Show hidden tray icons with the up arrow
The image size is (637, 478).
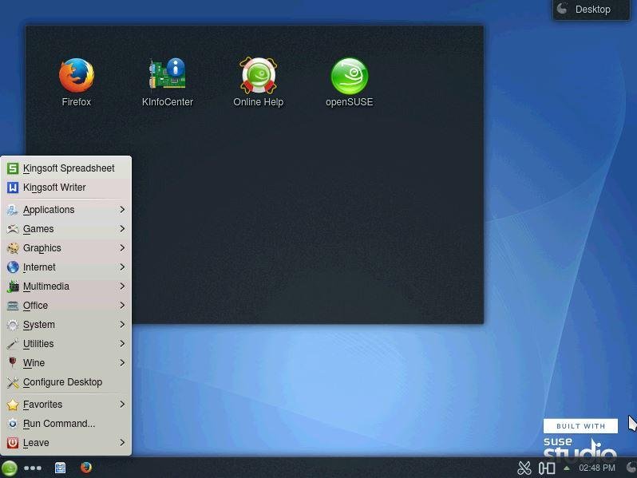566,468
